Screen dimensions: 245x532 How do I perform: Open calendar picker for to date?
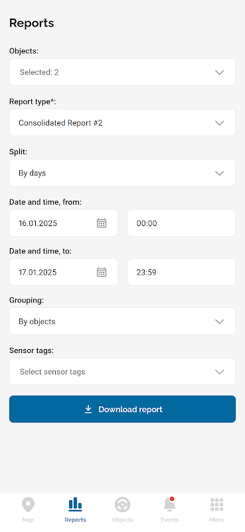tap(102, 272)
